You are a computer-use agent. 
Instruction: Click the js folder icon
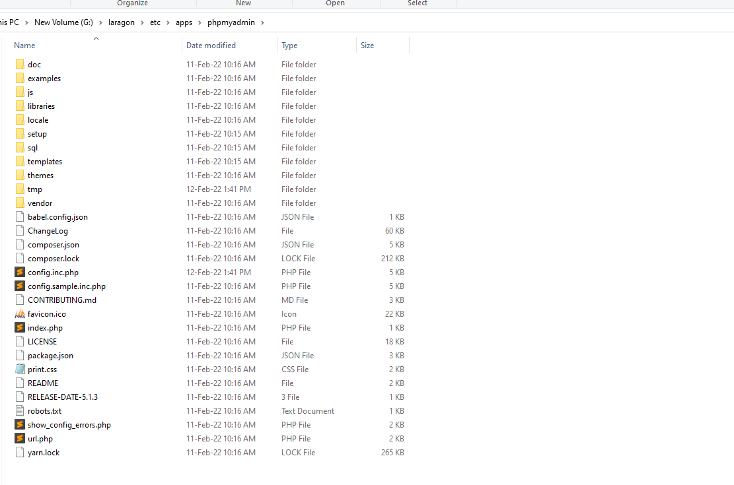tap(20, 92)
